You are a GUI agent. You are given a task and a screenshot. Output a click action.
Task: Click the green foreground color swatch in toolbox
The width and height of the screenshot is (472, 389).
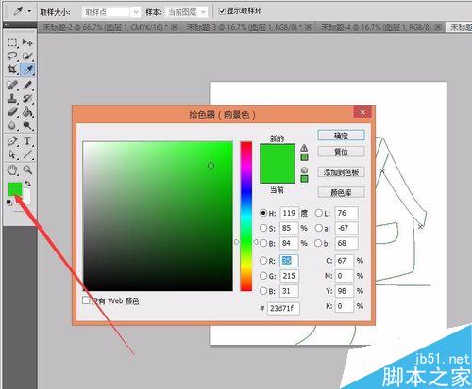click(15, 189)
